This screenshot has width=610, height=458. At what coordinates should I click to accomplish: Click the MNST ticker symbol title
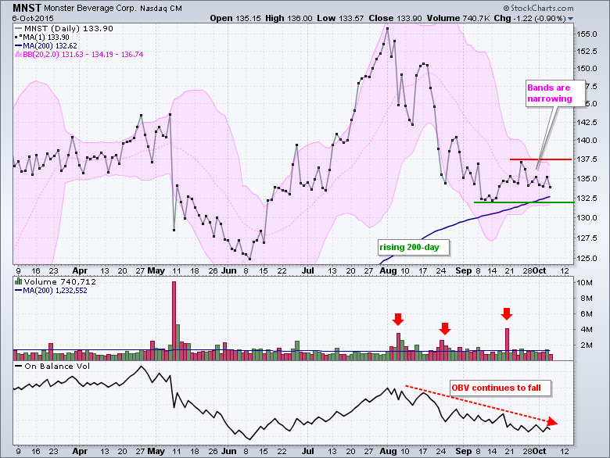point(27,8)
